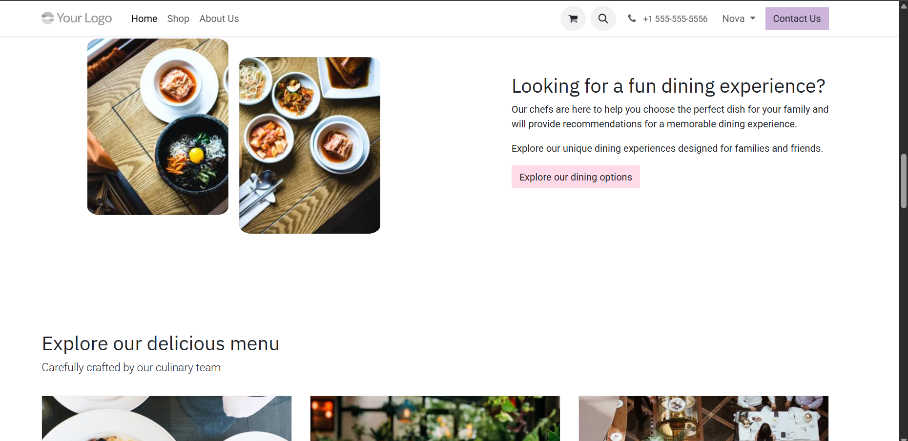Click heading Looking for a fun dining experience?
908x441 pixels.
668,86
